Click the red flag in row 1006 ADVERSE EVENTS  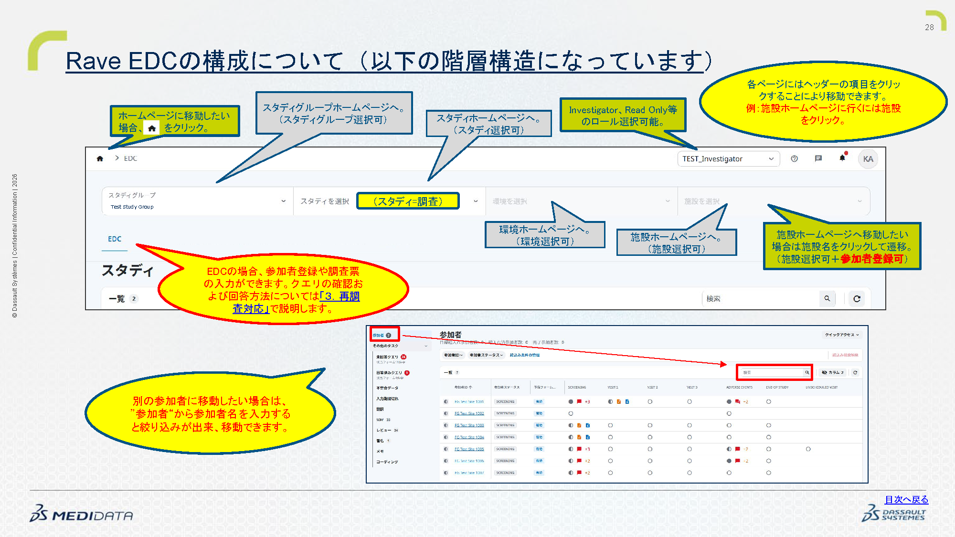tap(738, 461)
